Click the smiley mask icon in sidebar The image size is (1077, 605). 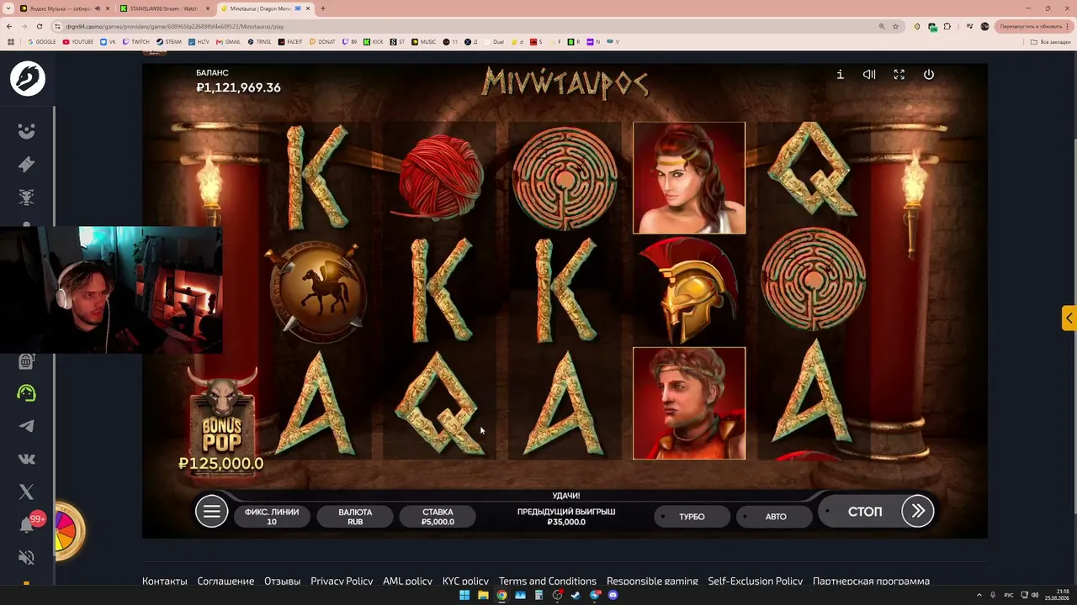pos(27,131)
